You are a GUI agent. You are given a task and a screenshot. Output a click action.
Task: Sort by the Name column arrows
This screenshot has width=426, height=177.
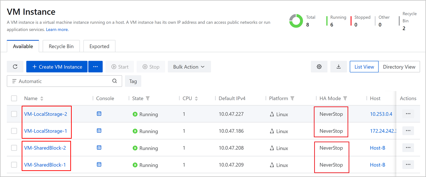pos(42,98)
